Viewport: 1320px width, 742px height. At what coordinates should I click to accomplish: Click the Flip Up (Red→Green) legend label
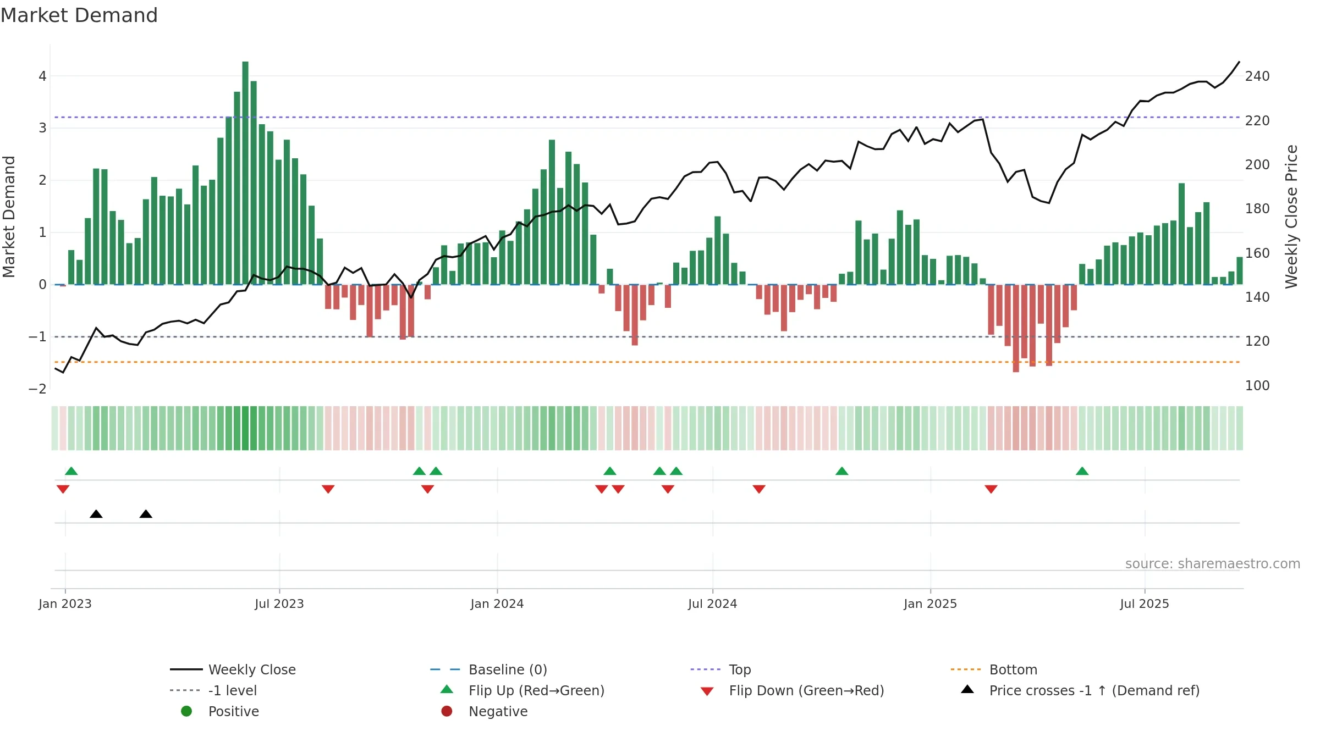coord(536,690)
